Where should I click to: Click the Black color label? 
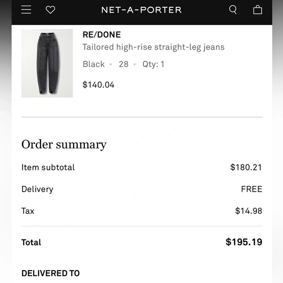[94, 64]
